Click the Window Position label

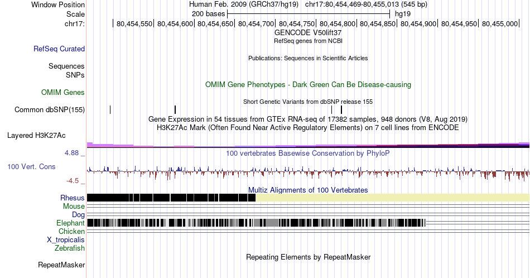pos(58,4)
